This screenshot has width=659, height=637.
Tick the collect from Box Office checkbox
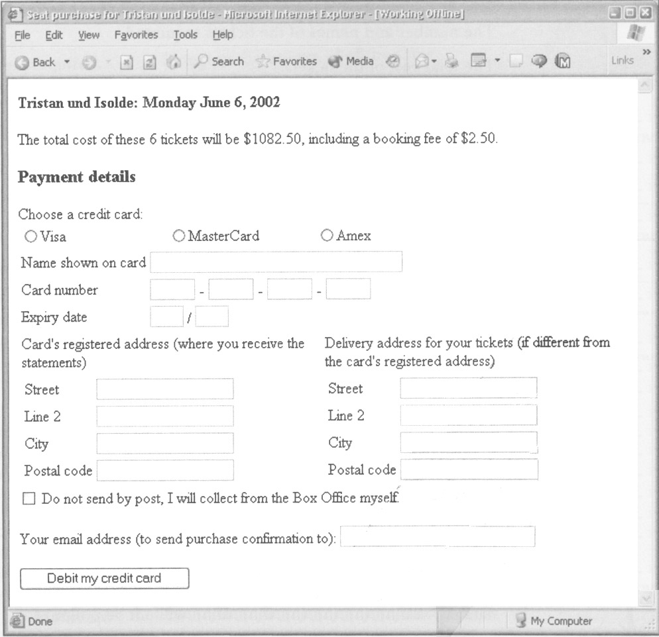[29, 499]
